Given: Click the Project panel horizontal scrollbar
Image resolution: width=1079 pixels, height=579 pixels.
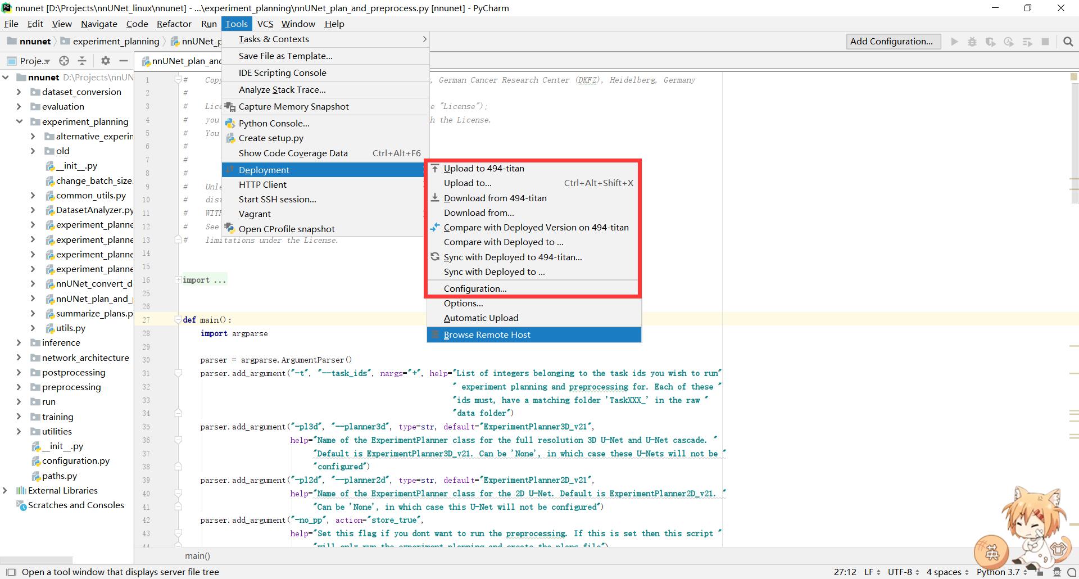Looking at the screenshot, I should (37, 560).
